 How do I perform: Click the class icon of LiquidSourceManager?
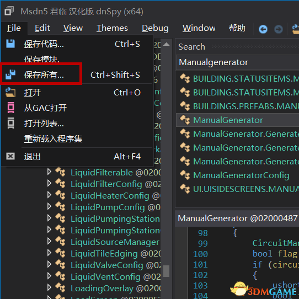pos(60,241)
